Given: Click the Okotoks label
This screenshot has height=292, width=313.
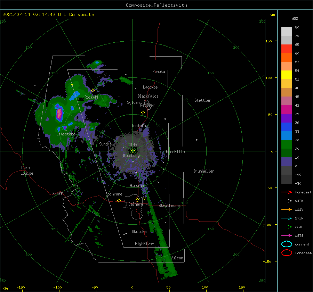Looking at the screenshot, I should [x=139, y=231].
